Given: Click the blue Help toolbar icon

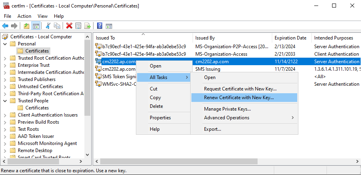Looking at the screenshot, I should click(100, 26).
